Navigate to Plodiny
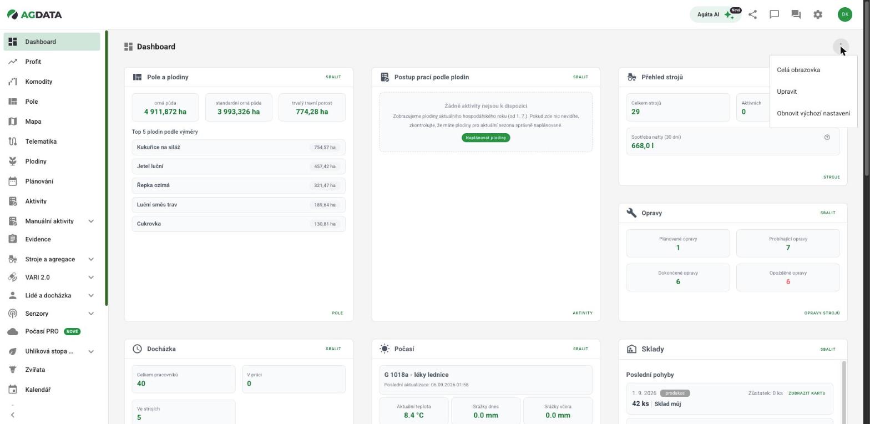 point(52,161)
